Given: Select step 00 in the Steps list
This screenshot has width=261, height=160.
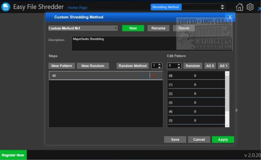Looking at the screenshot, I should (x=106, y=76).
